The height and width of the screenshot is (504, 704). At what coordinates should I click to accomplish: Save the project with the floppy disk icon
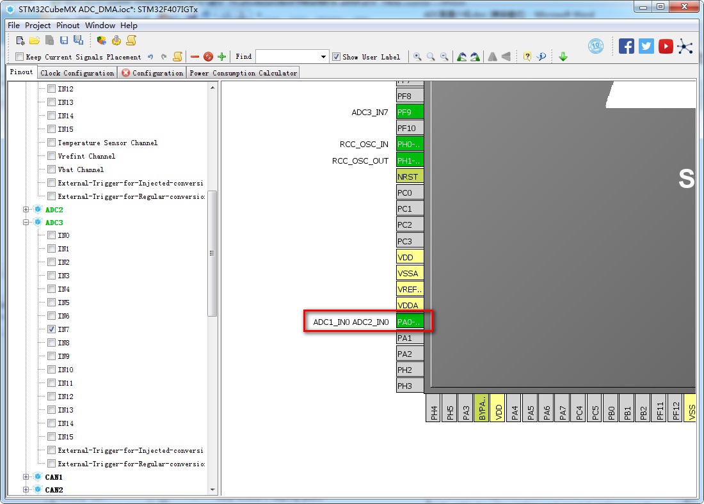[x=64, y=40]
